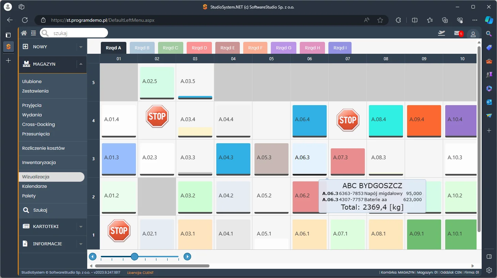Increase zoom with right arrow button
The image size is (497, 278).
click(x=187, y=257)
